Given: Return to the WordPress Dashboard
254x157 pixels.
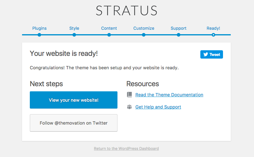Looking at the screenshot, I should point(126,148).
